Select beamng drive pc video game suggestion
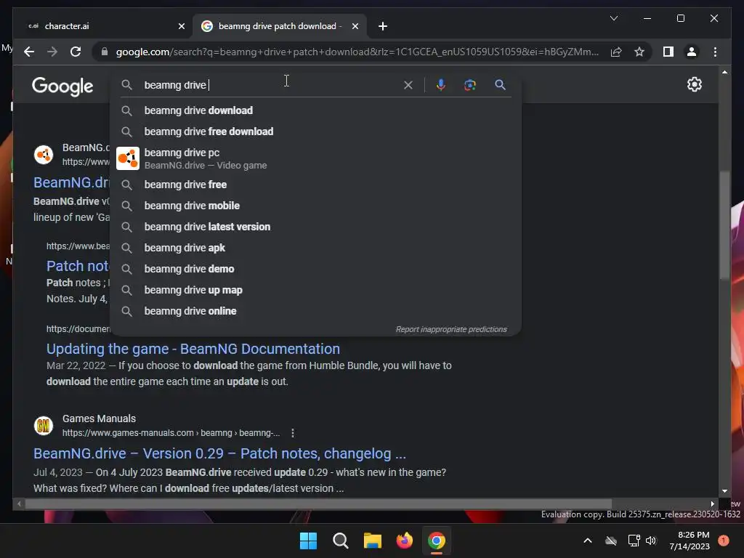Viewport: 744px width, 558px height. click(315, 158)
